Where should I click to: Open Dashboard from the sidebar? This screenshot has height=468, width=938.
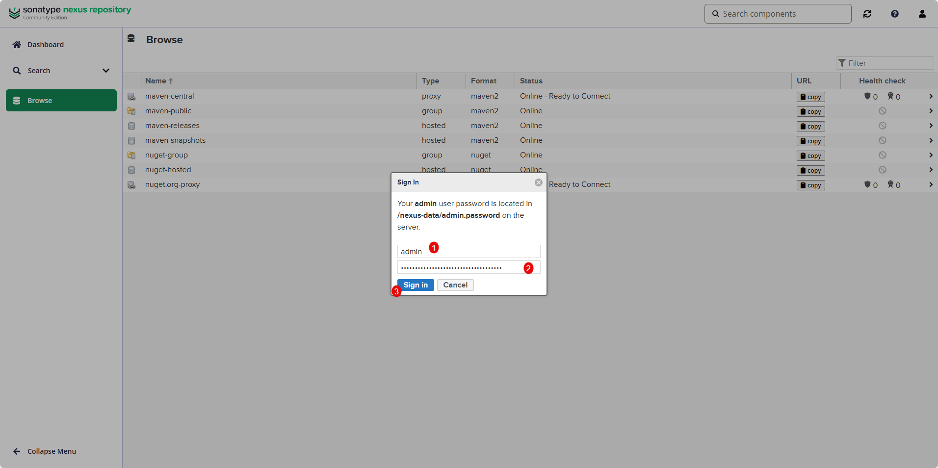[45, 45]
